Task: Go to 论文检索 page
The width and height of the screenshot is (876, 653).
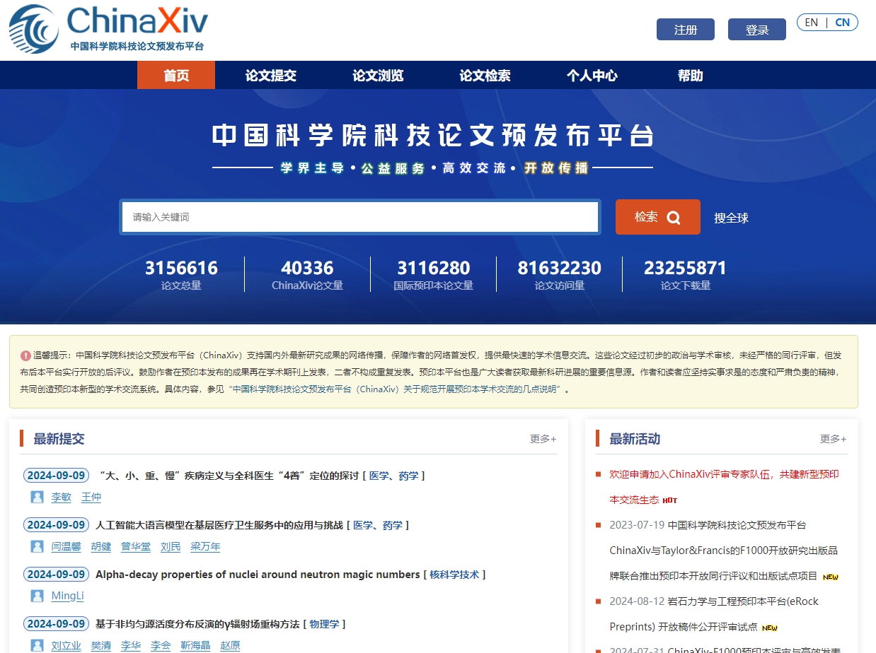Action: tap(485, 76)
